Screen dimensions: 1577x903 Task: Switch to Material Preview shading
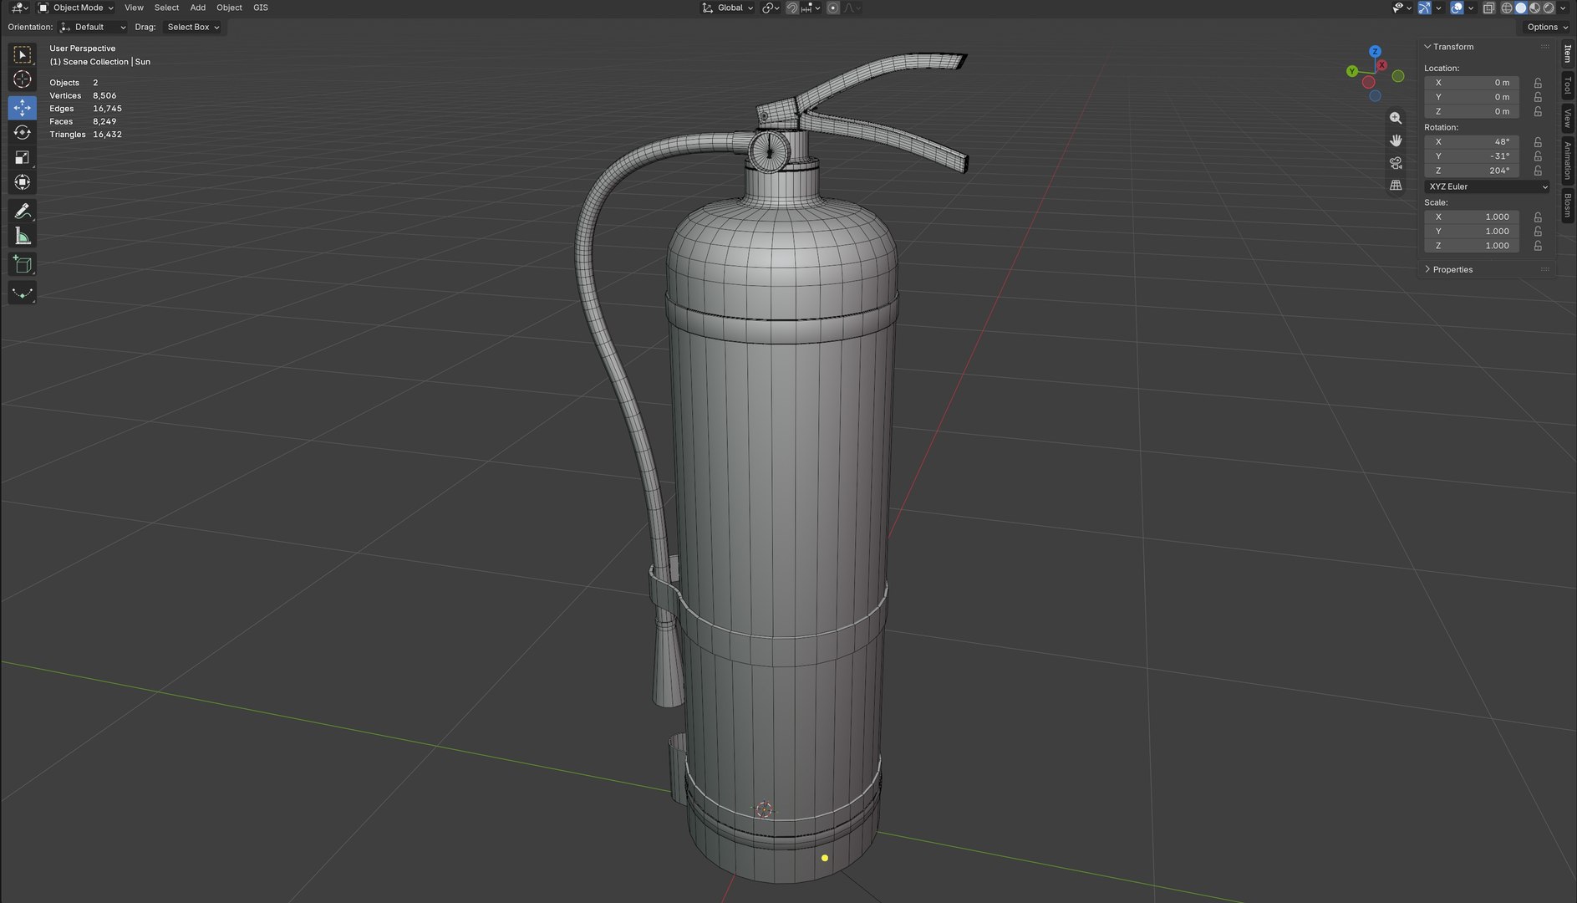[1534, 8]
